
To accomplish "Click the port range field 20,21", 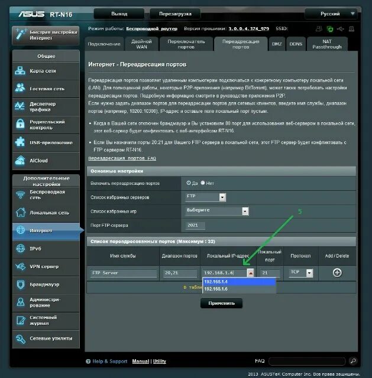I will tap(180, 273).
